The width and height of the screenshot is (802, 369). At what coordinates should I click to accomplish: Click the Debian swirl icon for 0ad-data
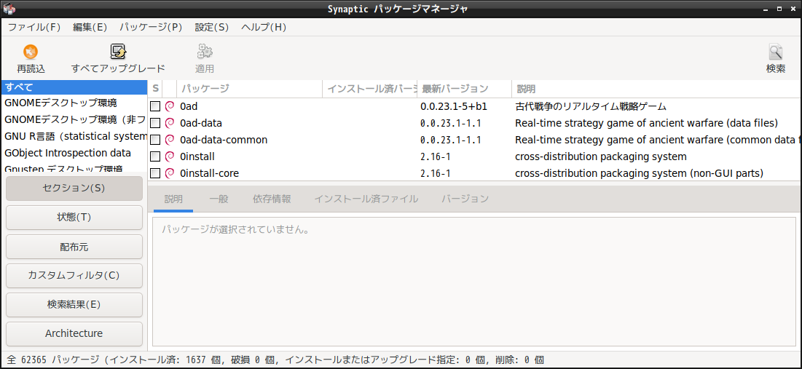coord(170,123)
